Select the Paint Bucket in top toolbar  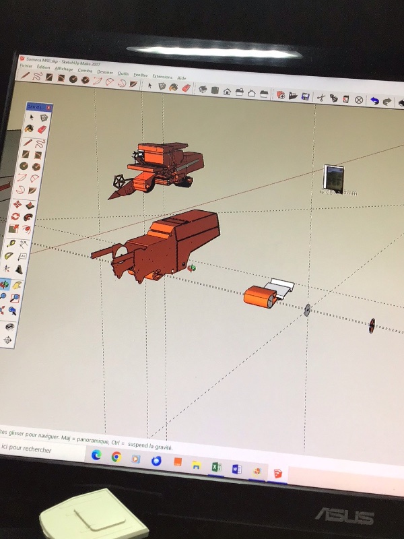click(x=174, y=88)
